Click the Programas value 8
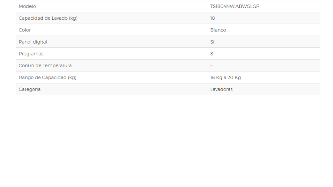333x187 pixels. pyautogui.click(x=212, y=54)
